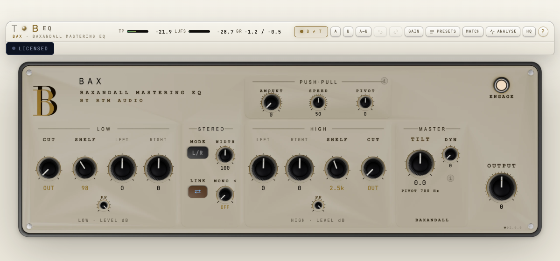Enable HQ oversampling mode
The width and height of the screenshot is (560, 261).
(x=529, y=32)
